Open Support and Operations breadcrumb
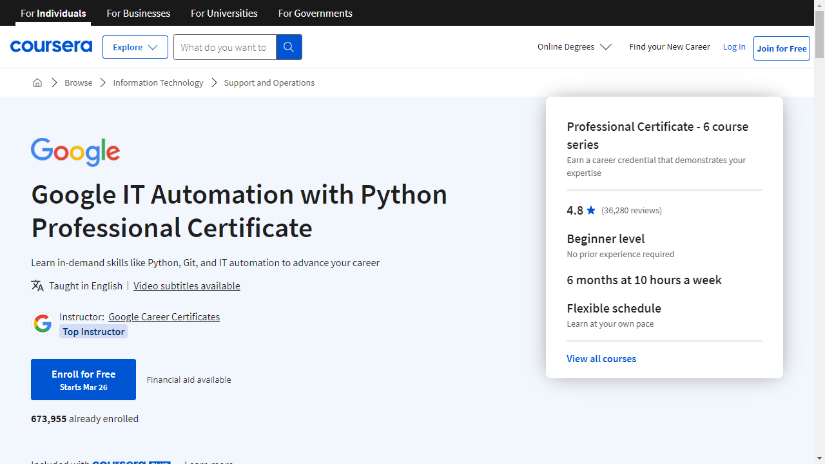This screenshot has height=464, width=825. click(x=269, y=82)
